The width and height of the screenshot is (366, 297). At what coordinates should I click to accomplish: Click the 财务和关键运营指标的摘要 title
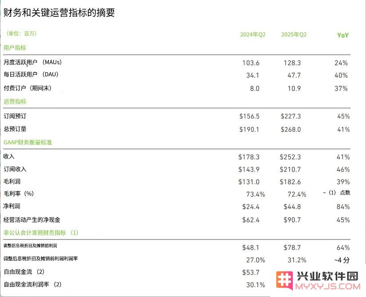59,13
